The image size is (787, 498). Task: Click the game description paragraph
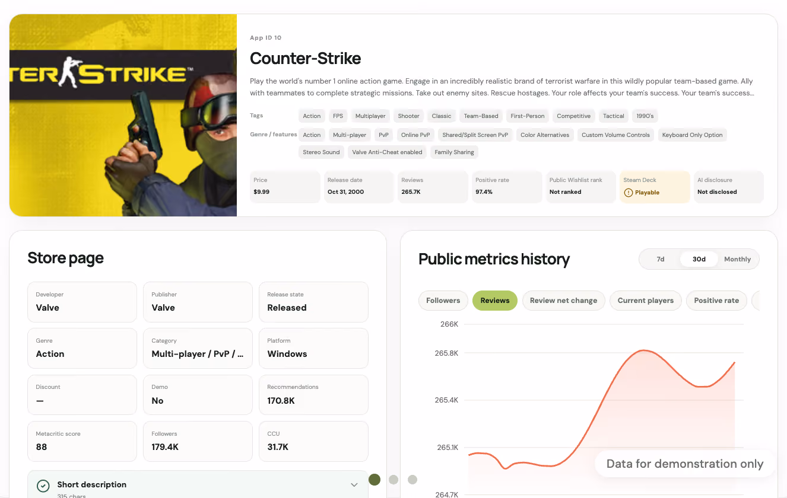[502, 87]
